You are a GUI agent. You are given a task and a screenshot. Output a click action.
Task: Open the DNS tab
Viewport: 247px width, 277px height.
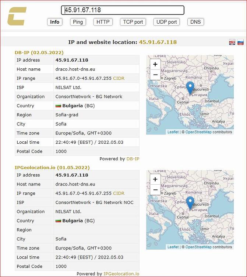(x=195, y=22)
